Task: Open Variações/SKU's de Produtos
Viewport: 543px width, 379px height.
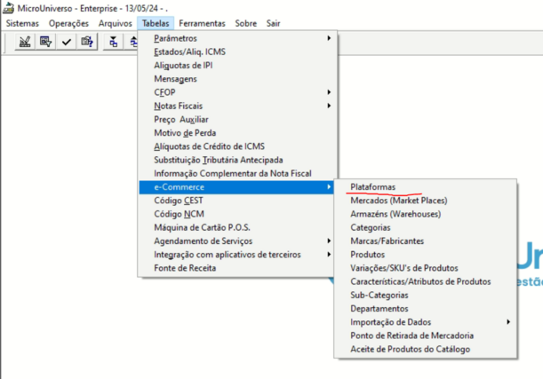Action: (x=426, y=268)
